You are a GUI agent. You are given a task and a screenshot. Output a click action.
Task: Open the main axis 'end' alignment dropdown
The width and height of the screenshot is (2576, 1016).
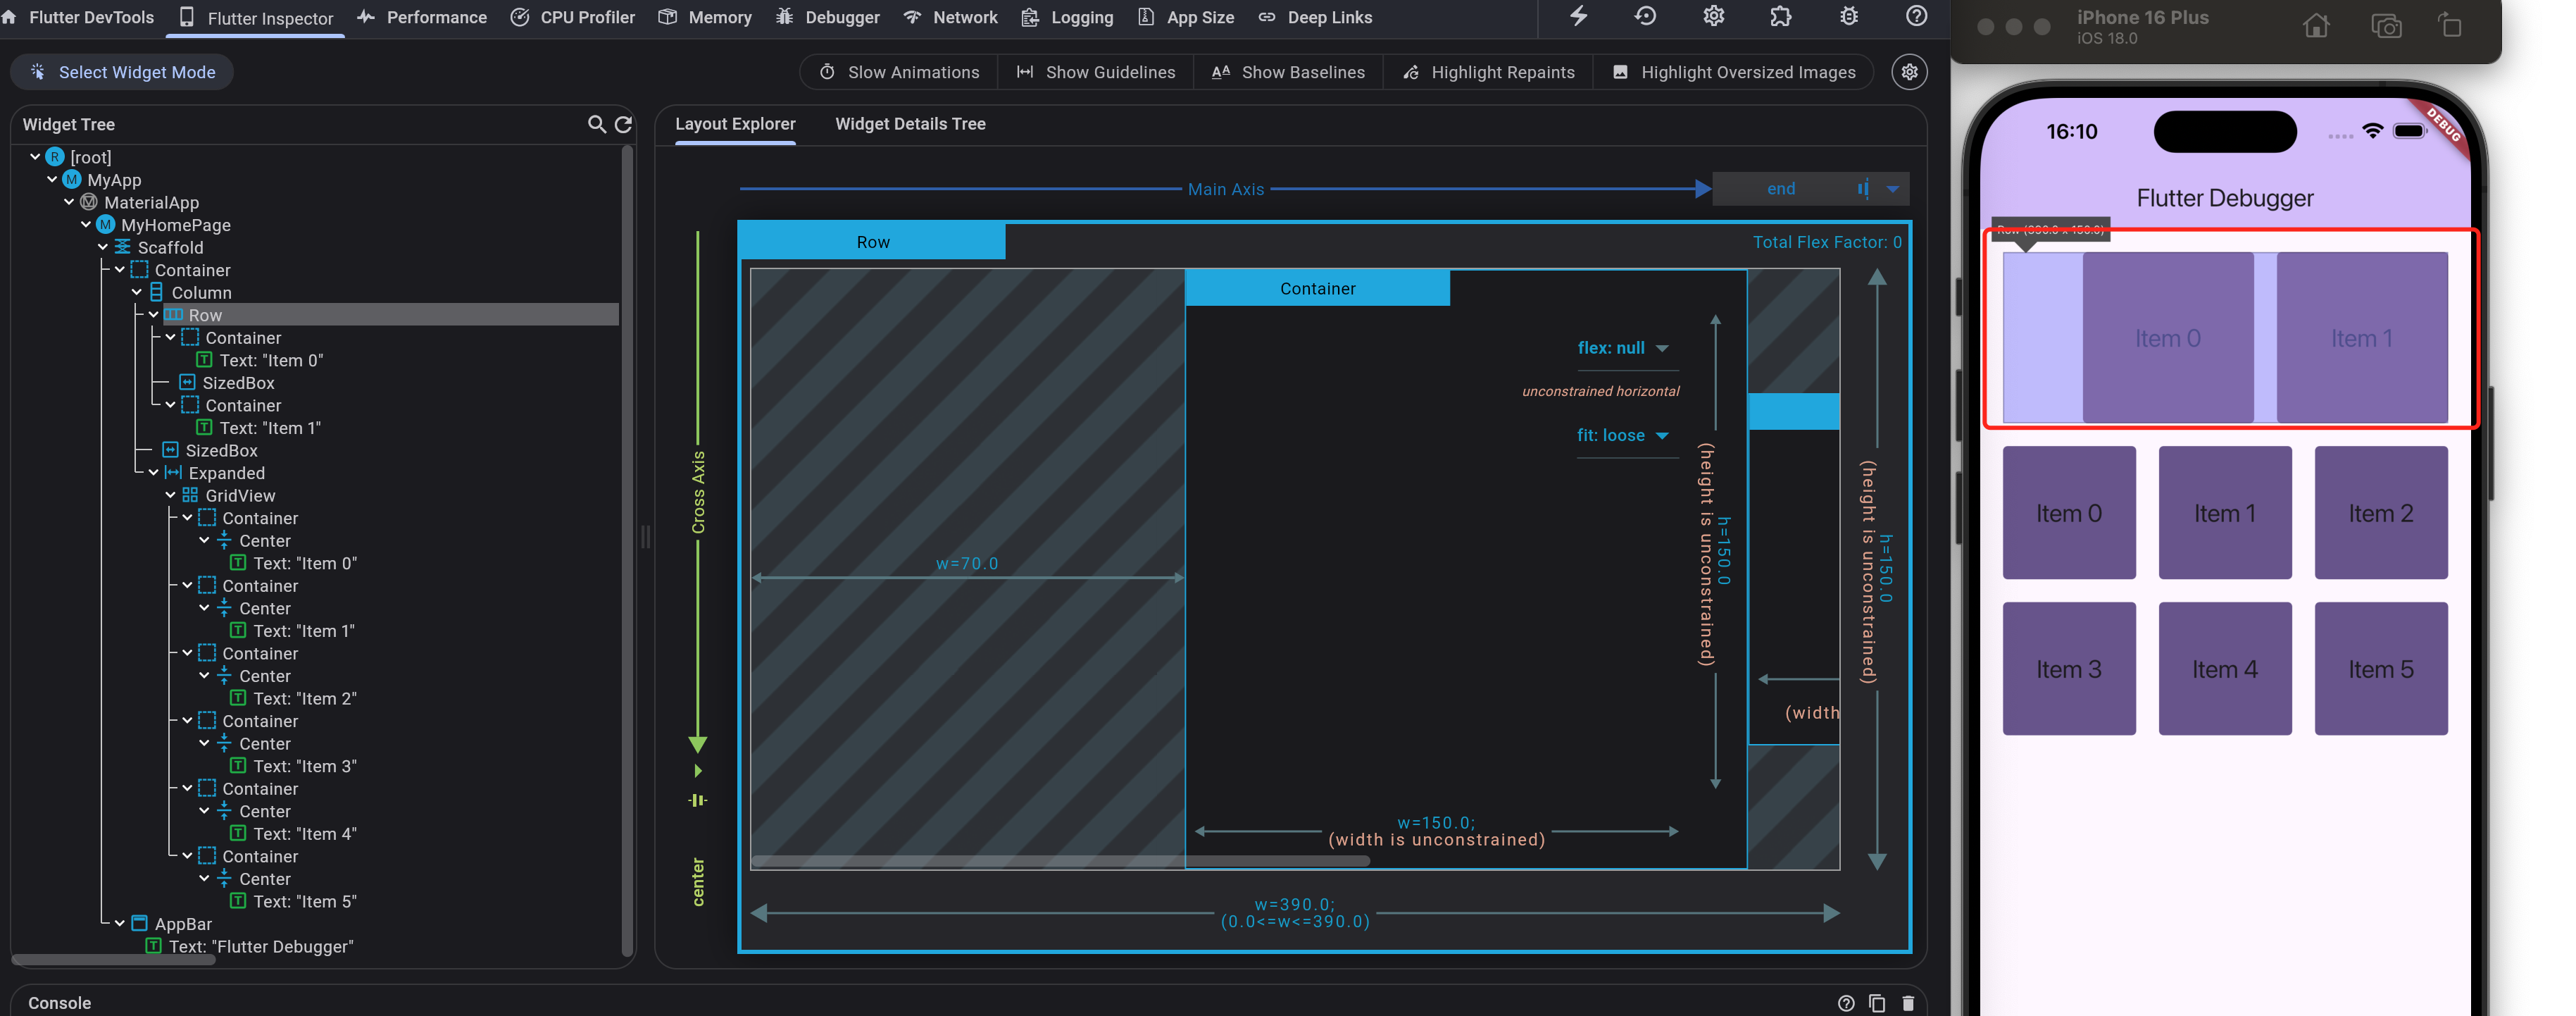[x=1811, y=190]
